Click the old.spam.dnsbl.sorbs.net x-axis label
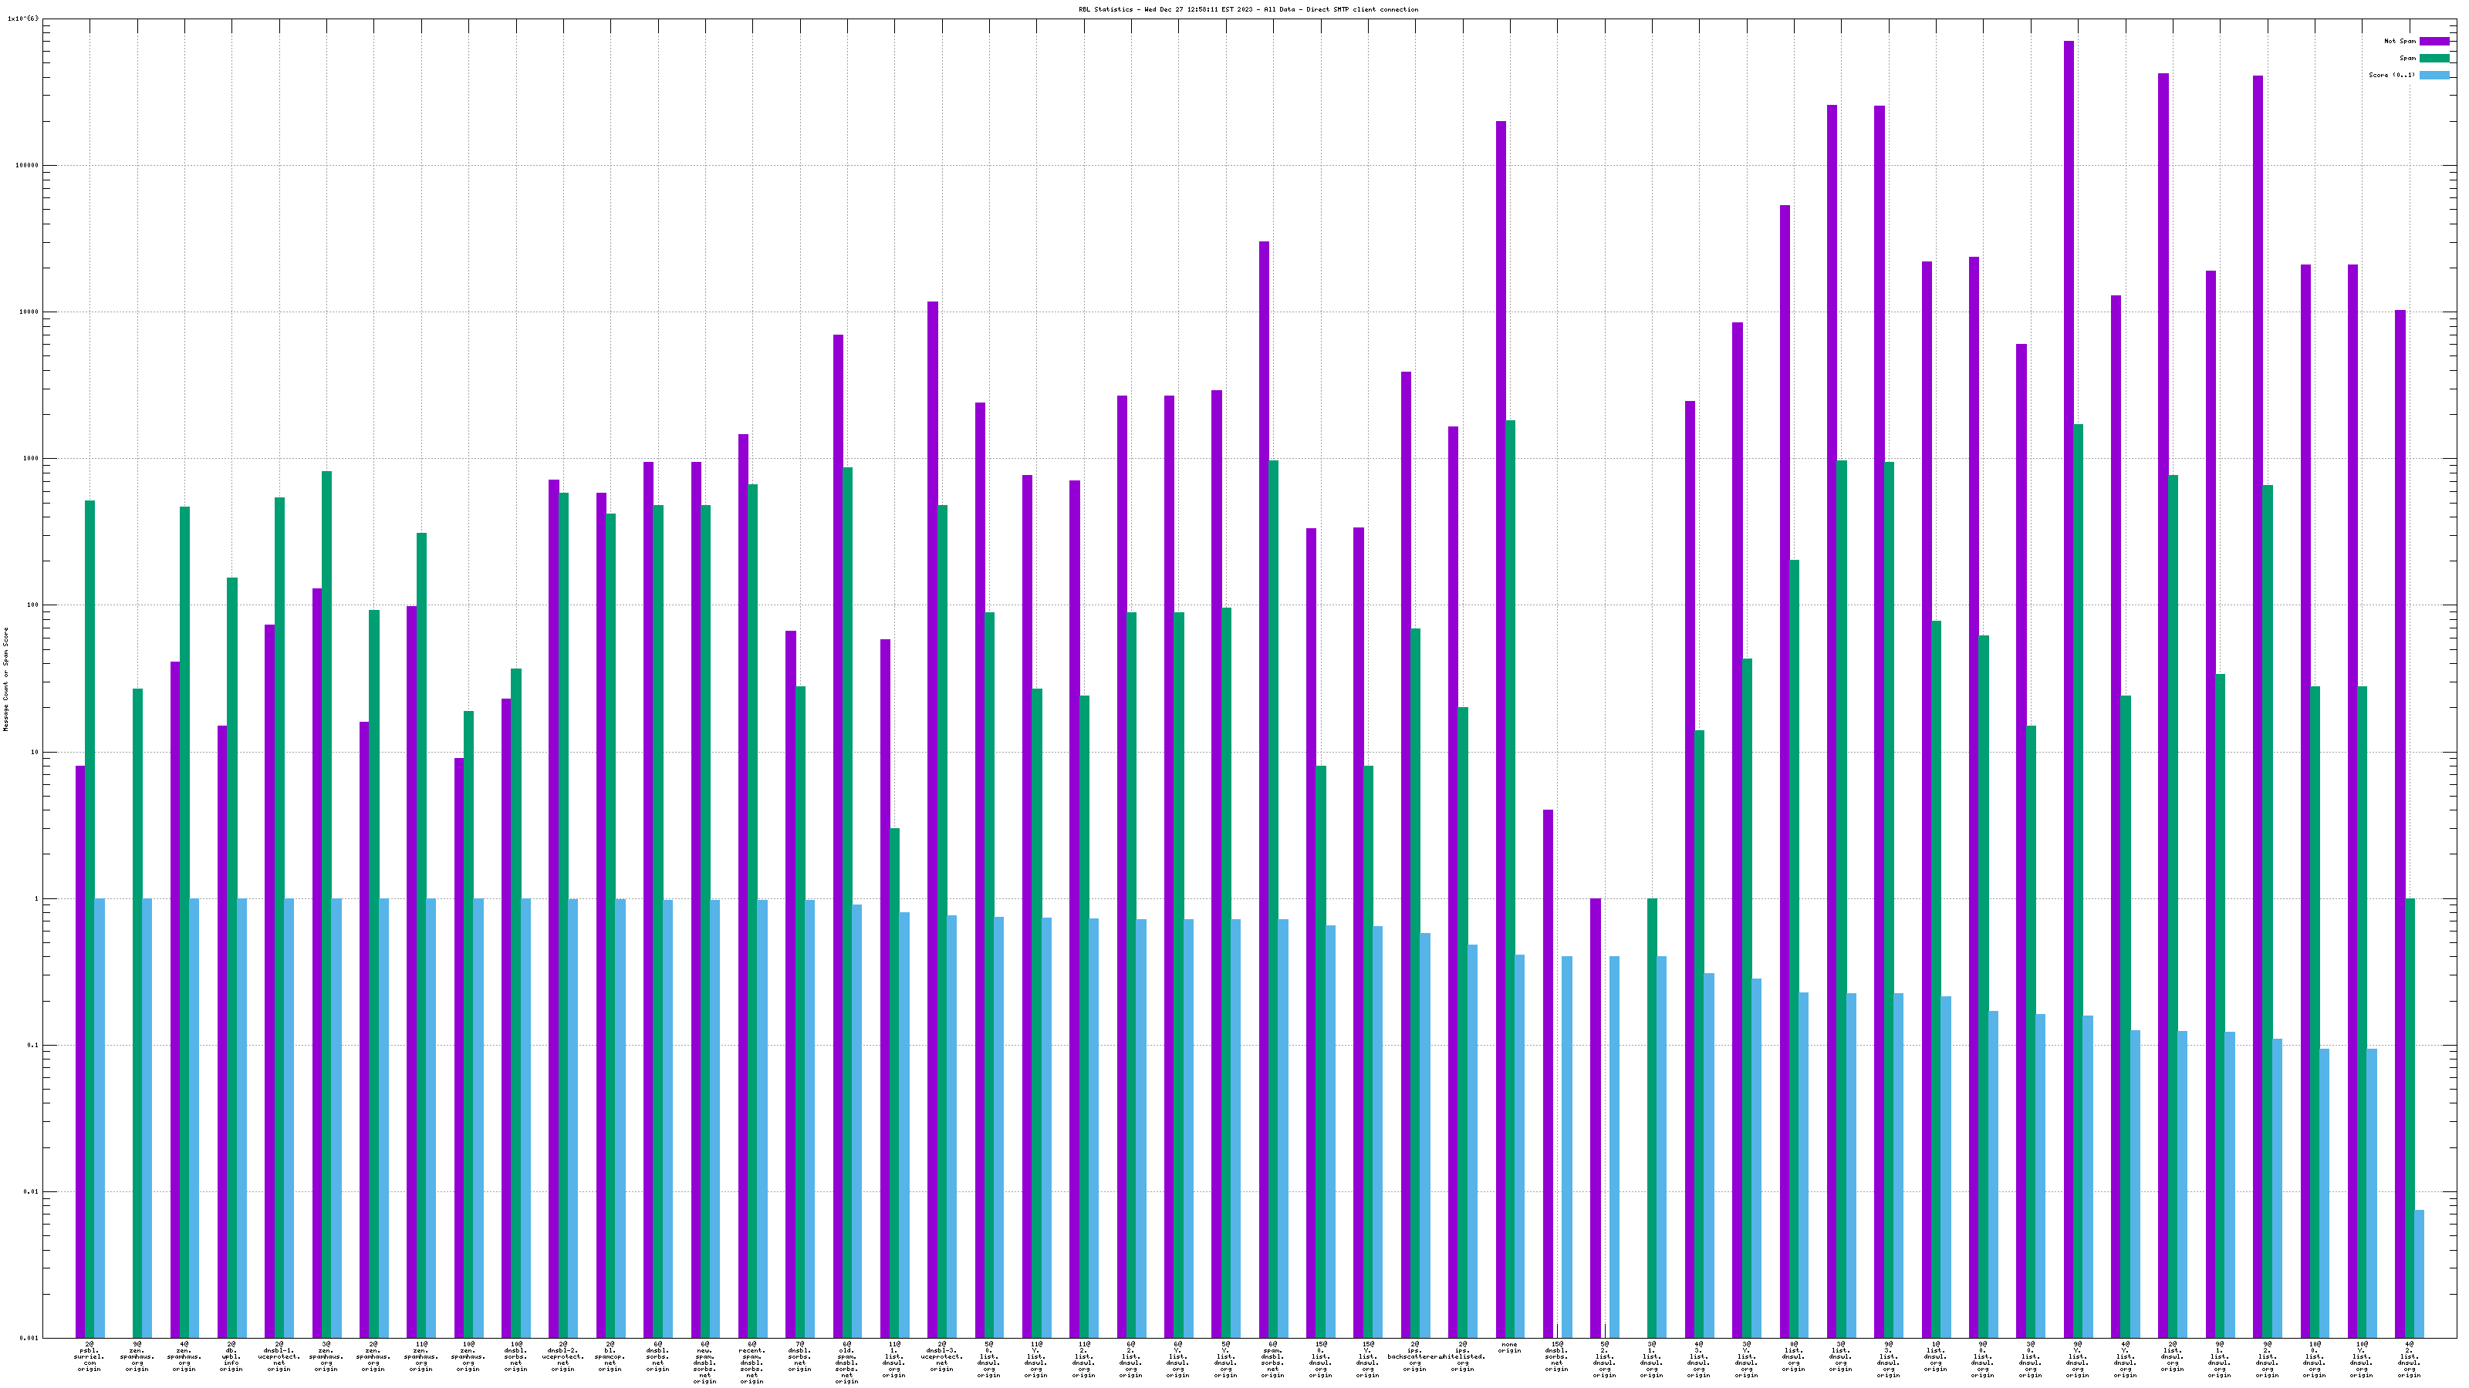The image size is (2469, 1388). pyautogui.click(x=846, y=1362)
